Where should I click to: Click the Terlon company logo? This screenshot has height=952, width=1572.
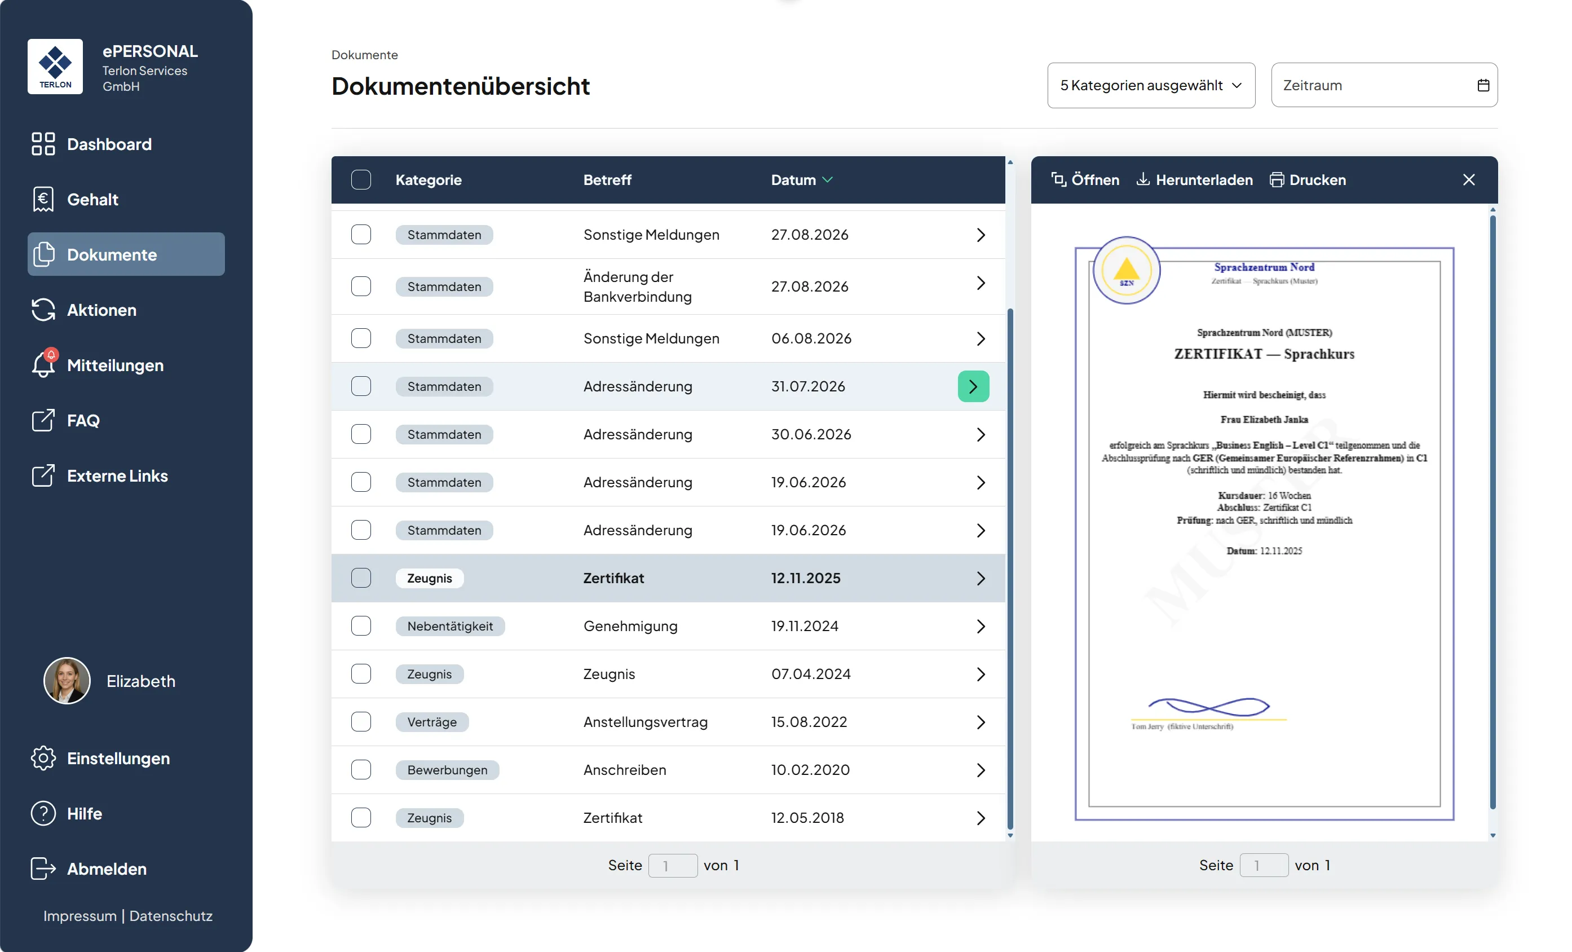point(55,67)
